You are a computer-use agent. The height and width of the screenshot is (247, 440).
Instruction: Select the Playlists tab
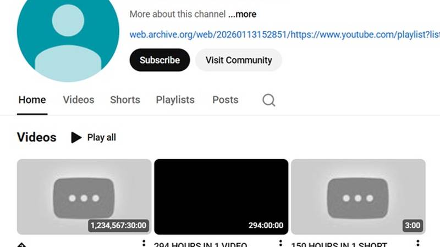[x=175, y=100]
